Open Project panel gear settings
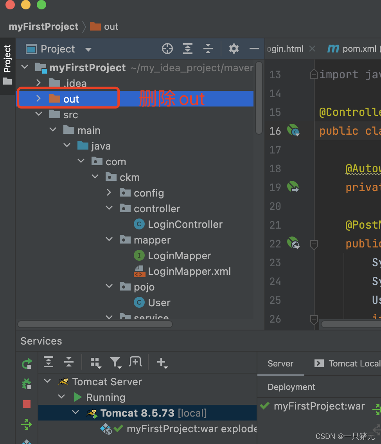The height and width of the screenshot is (444, 381). coord(234,49)
